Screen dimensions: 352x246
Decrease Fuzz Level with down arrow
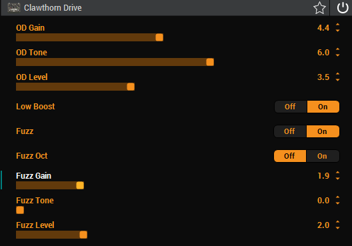tap(337, 228)
